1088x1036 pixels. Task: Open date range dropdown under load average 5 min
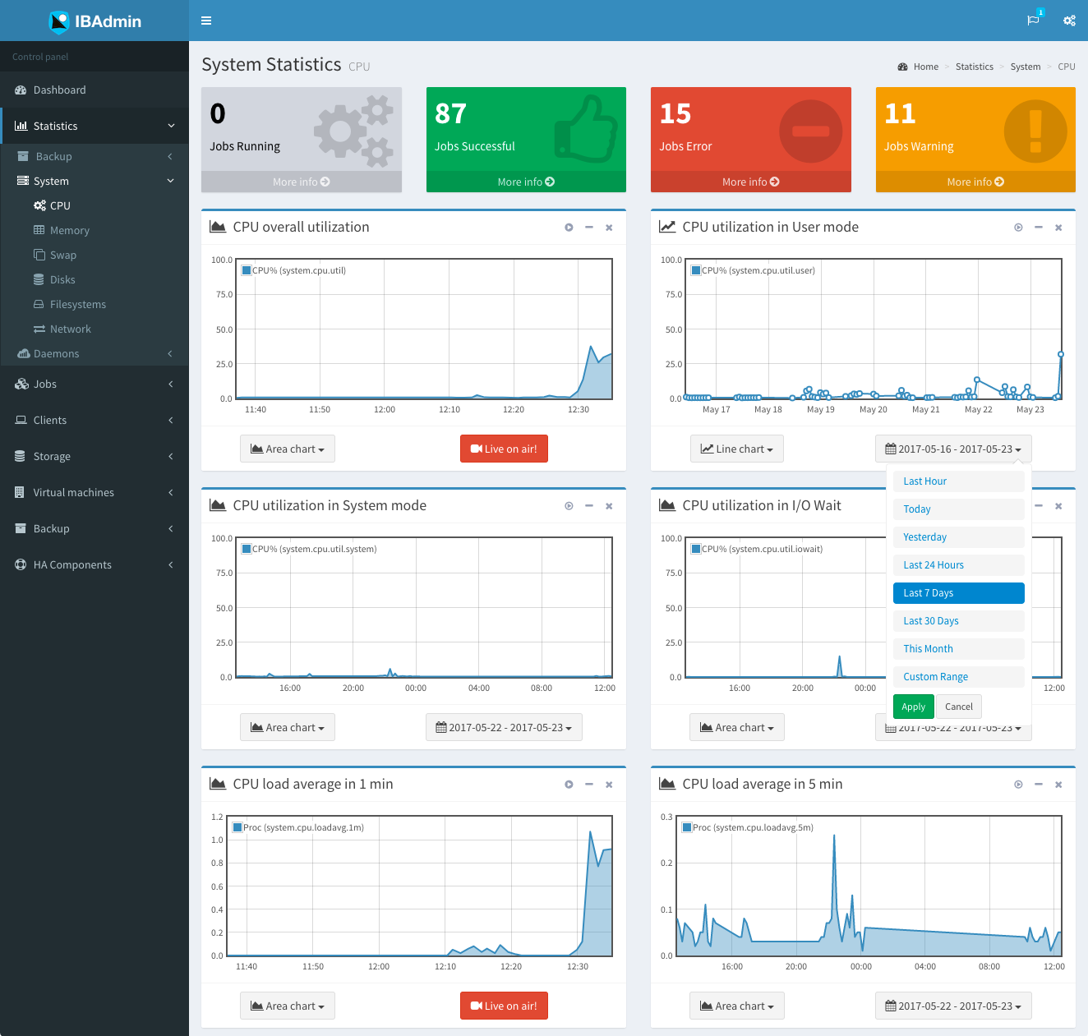[953, 1006]
